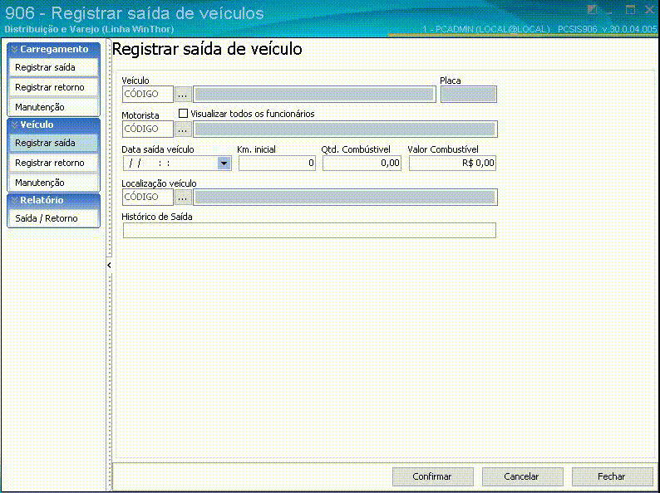Click the Qtd. Combústivel input field
The width and height of the screenshot is (660, 493).
pyautogui.click(x=362, y=163)
